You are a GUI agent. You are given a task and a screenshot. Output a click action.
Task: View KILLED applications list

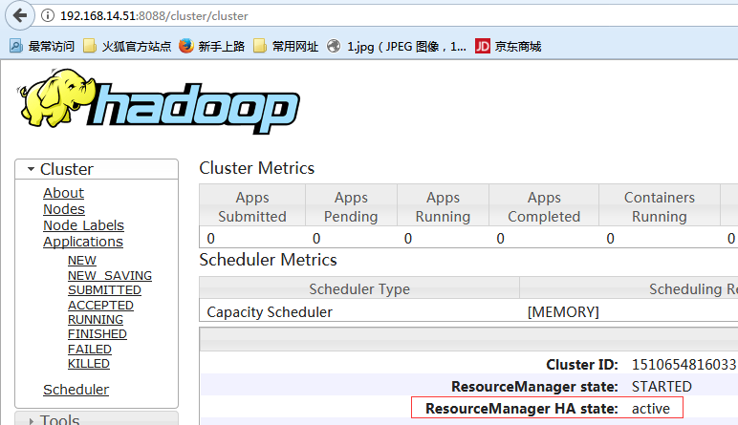click(x=89, y=364)
